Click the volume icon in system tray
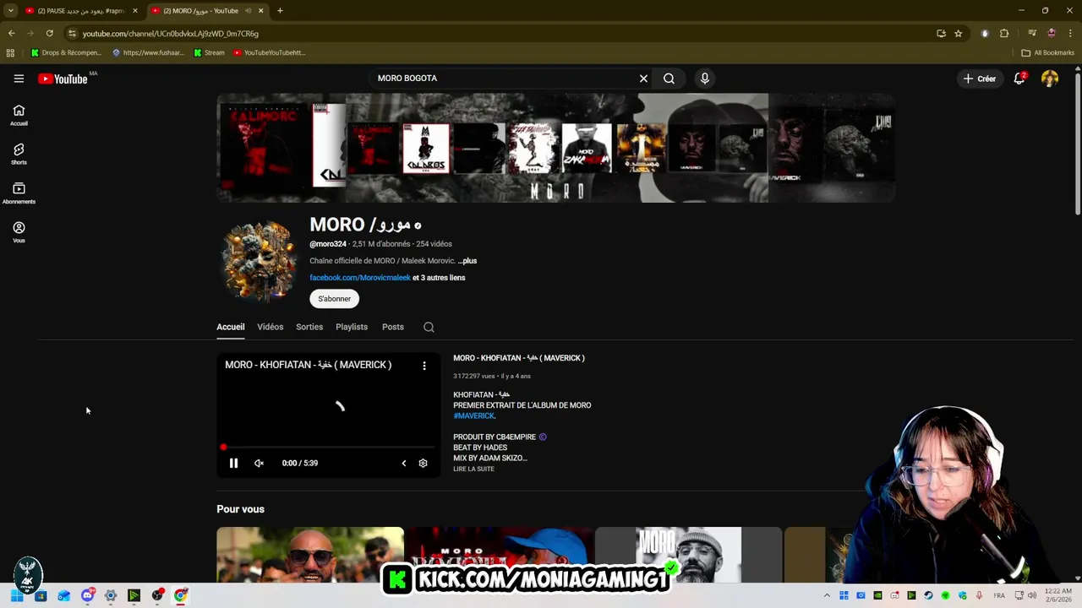 pyautogui.click(x=1032, y=595)
